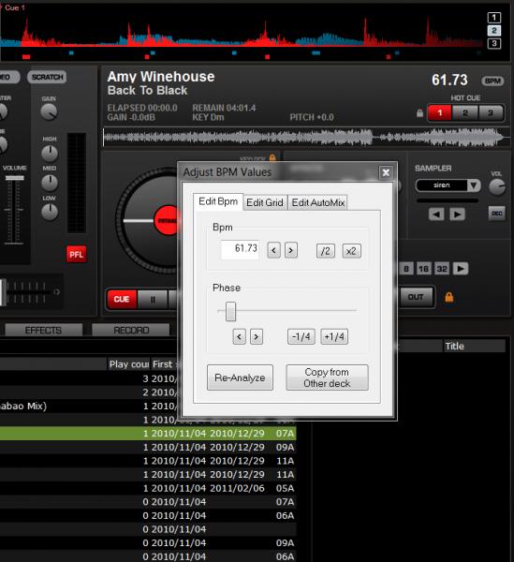Screen dimensions: 514x562
Task: Click Copy from Other deck button
Action: point(327,377)
